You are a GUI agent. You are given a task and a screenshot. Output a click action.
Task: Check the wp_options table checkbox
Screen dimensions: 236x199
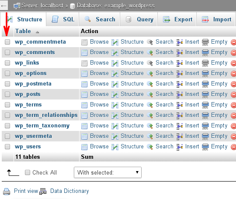(7, 73)
